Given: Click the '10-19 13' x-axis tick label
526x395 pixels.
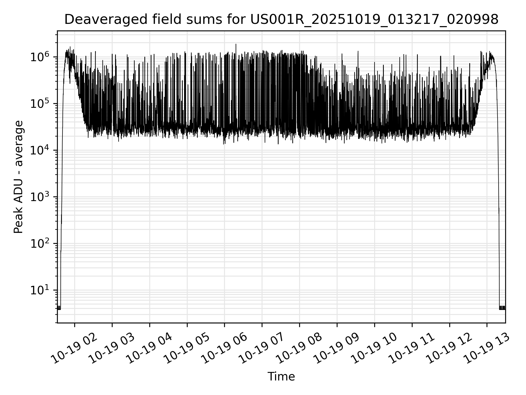Looking at the screenshot, I should tap(487, 348).
